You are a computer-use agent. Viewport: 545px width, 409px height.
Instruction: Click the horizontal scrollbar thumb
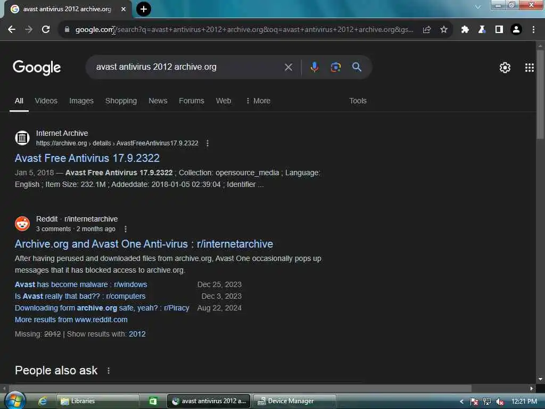click(x=240, y=388)
